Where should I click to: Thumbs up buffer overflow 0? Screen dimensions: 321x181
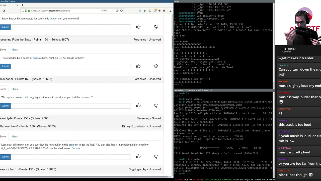138,157
